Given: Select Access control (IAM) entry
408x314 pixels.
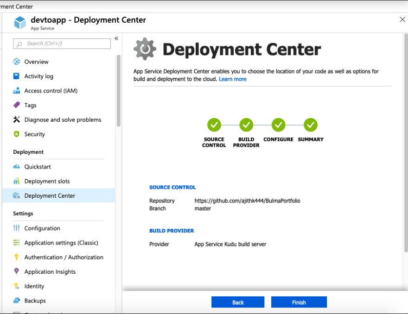Looking at the screenshot, I should [58, 91].
